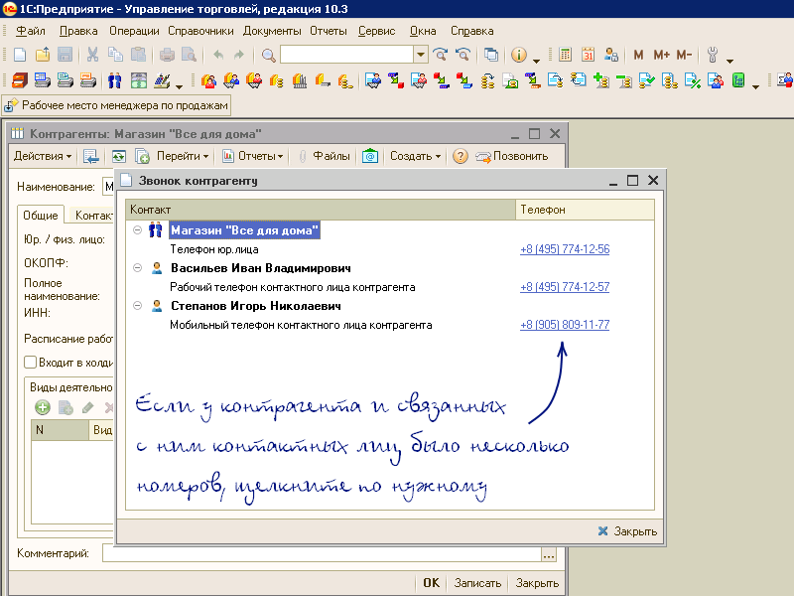Open the Окна menu
Screen dimensions: 794x596
pos(423,31)
